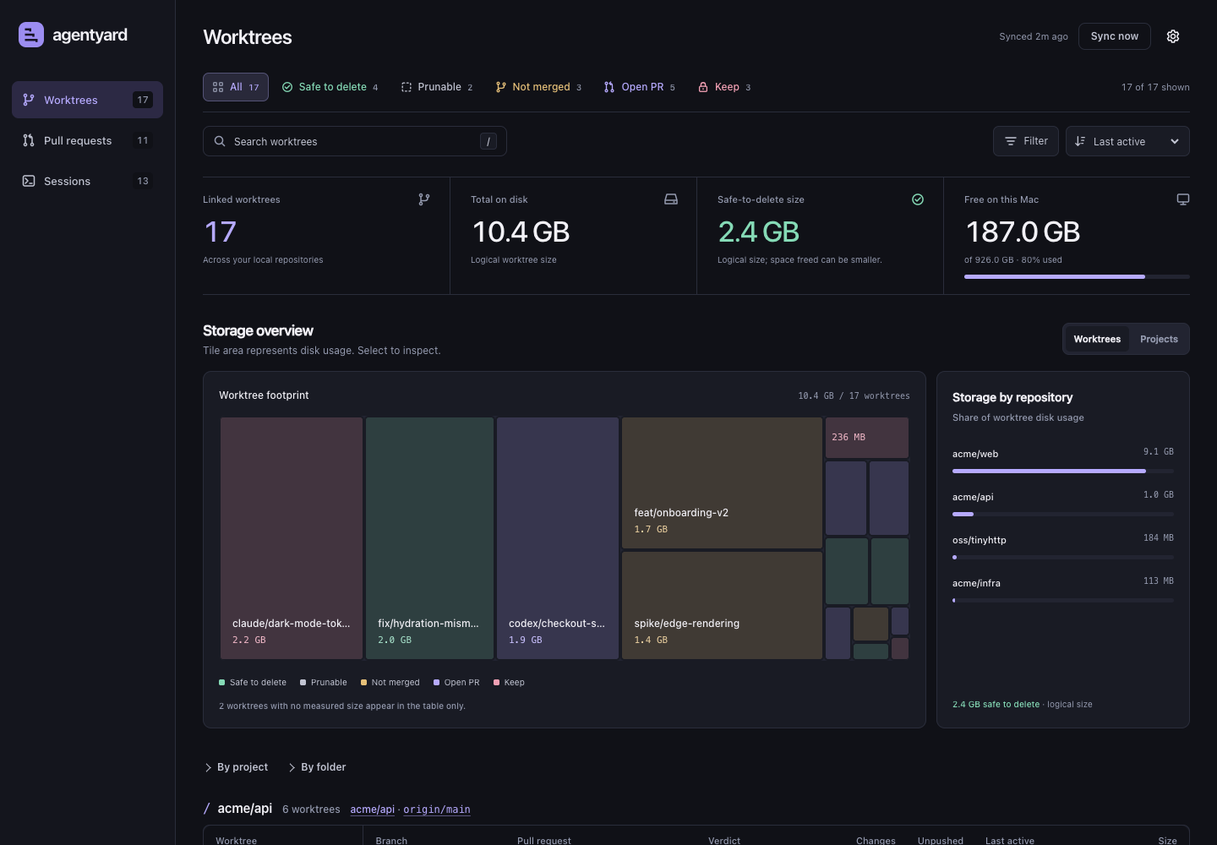Screen dimensions: 1217x845
Task: Filter by Keep worktrees
Action: 724,87
